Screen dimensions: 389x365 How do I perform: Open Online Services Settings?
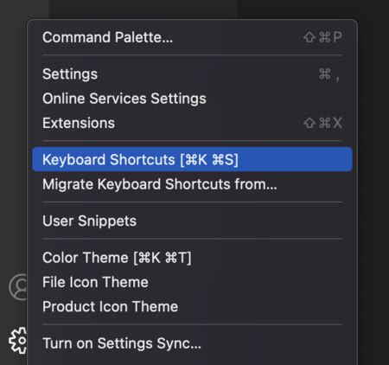[192, 99]
